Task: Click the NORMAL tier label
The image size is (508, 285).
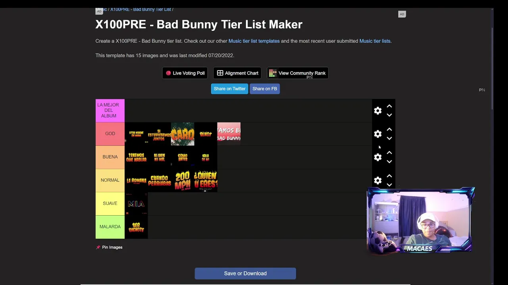Action: click(110, 180)
